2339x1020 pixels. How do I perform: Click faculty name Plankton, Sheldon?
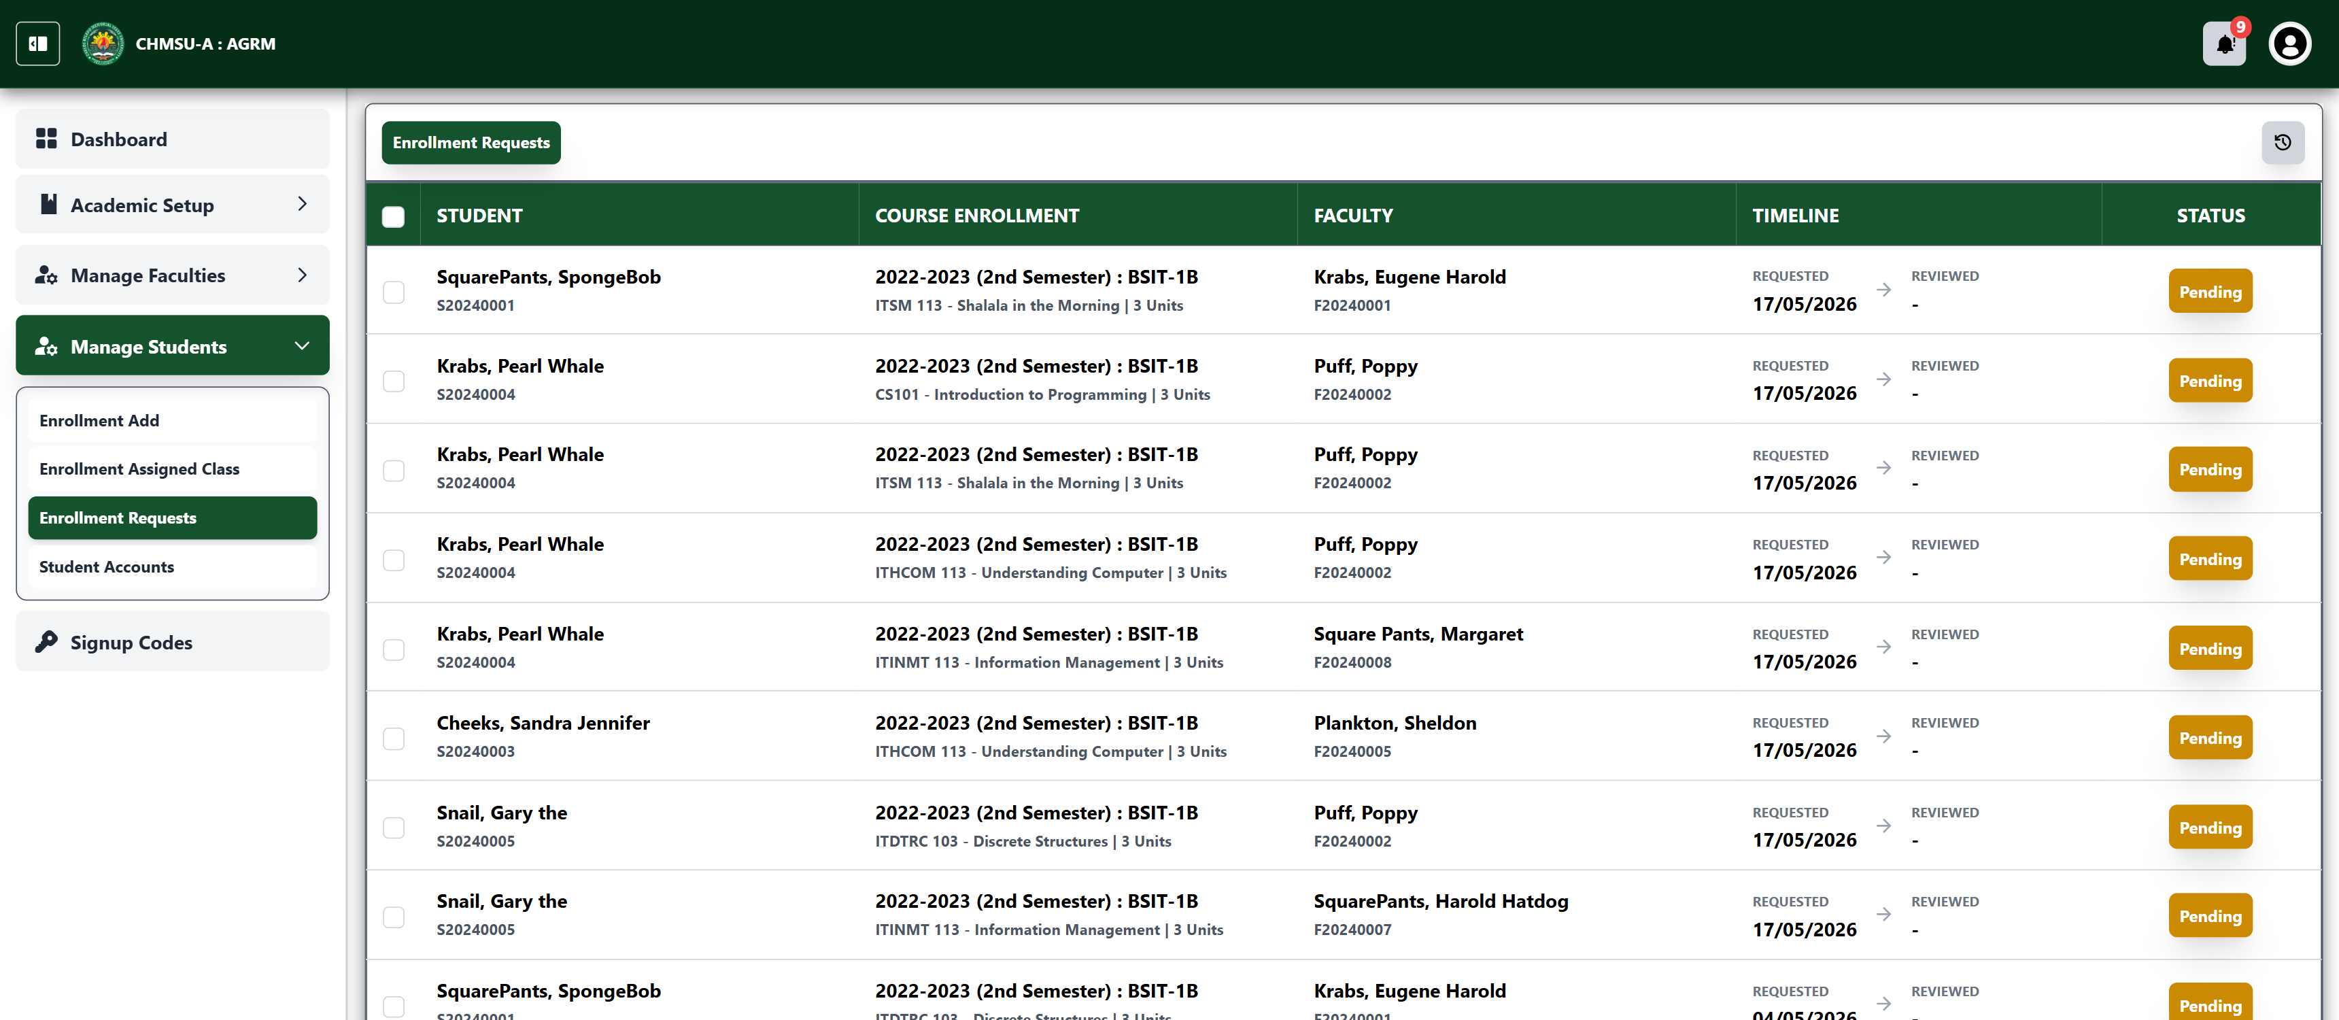click(1395, 723)
